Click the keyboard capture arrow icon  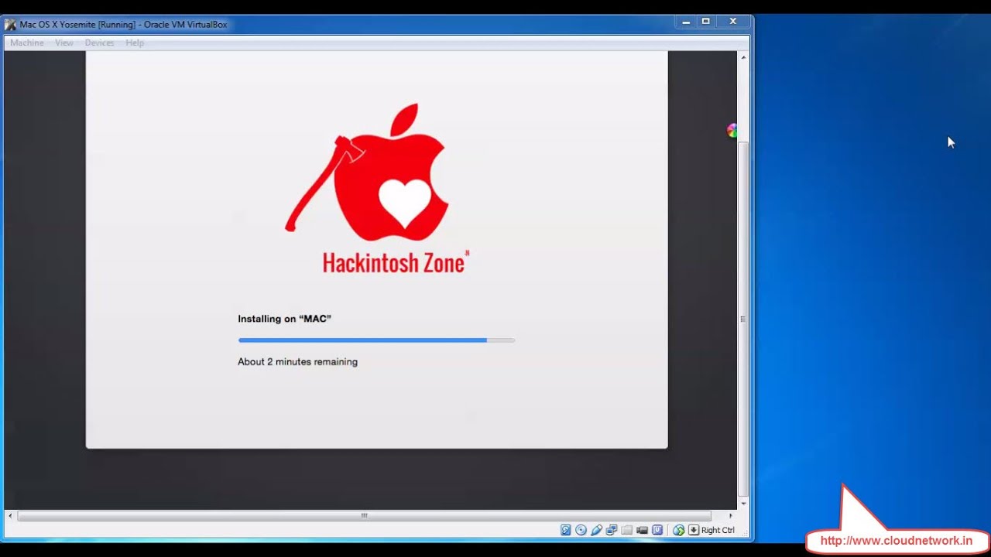pyautogui.click(x=694, y=530)
